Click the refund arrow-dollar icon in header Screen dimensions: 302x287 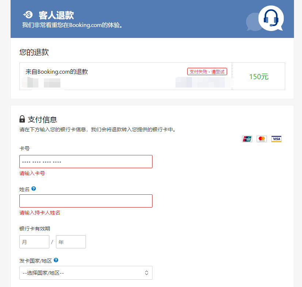28,15
